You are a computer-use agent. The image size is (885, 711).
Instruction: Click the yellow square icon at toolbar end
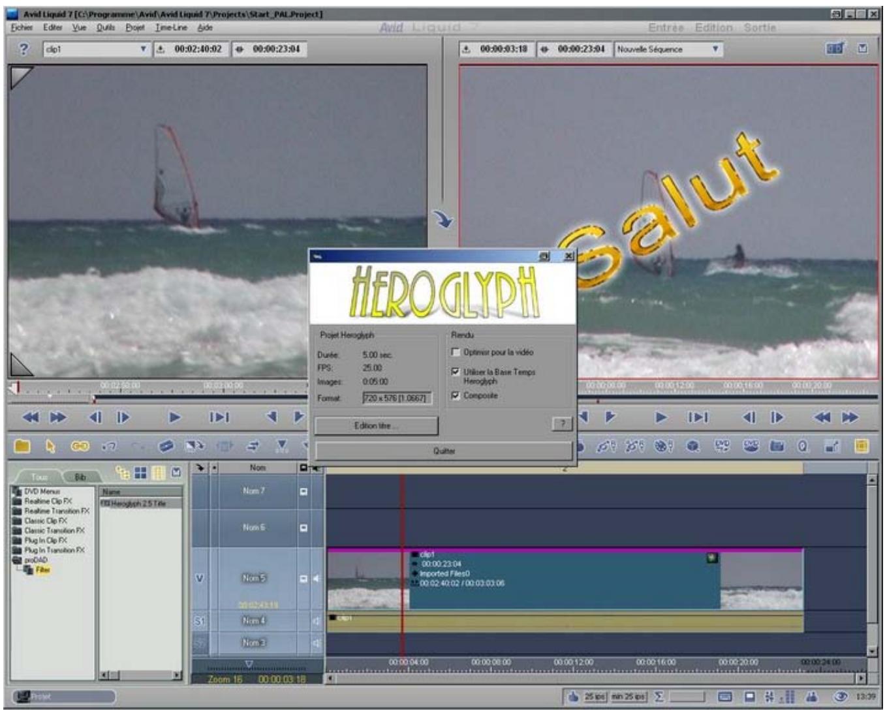click(861, 447)
